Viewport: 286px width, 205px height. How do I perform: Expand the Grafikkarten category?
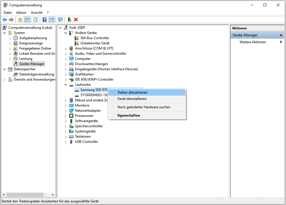(x=66, y=74)
